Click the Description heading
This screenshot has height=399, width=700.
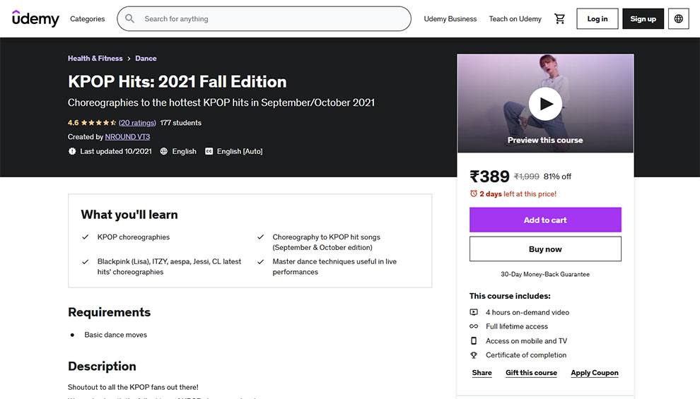click(x=102, y=366)
